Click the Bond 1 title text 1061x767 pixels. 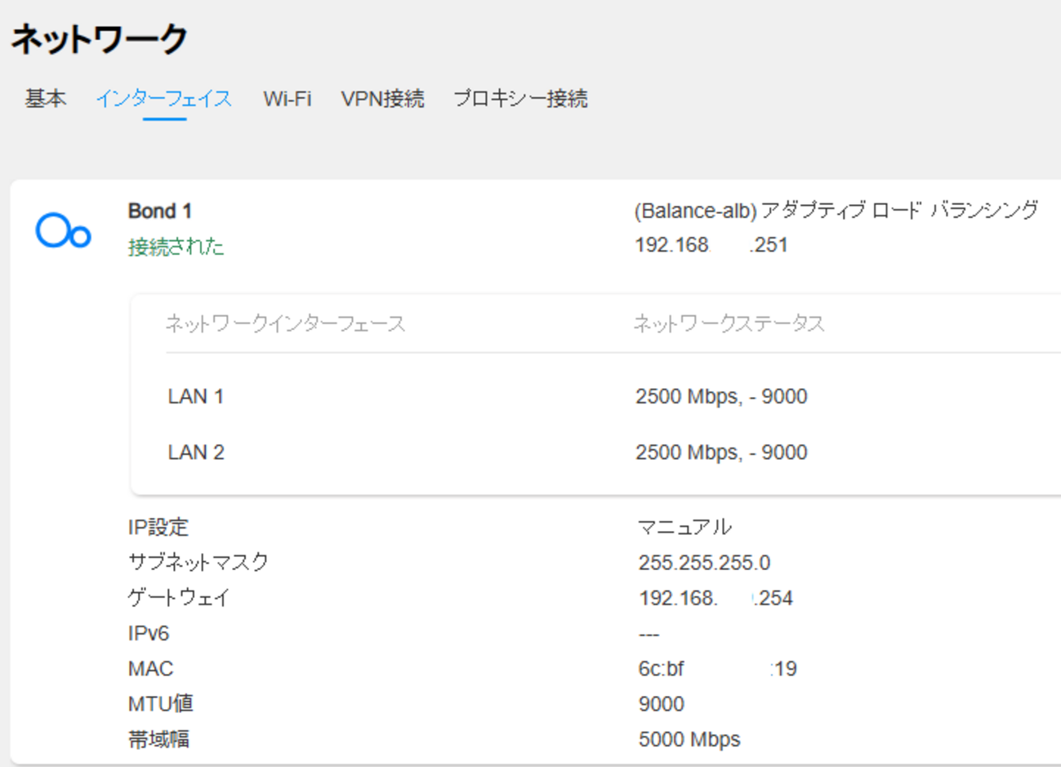point(160,211)
